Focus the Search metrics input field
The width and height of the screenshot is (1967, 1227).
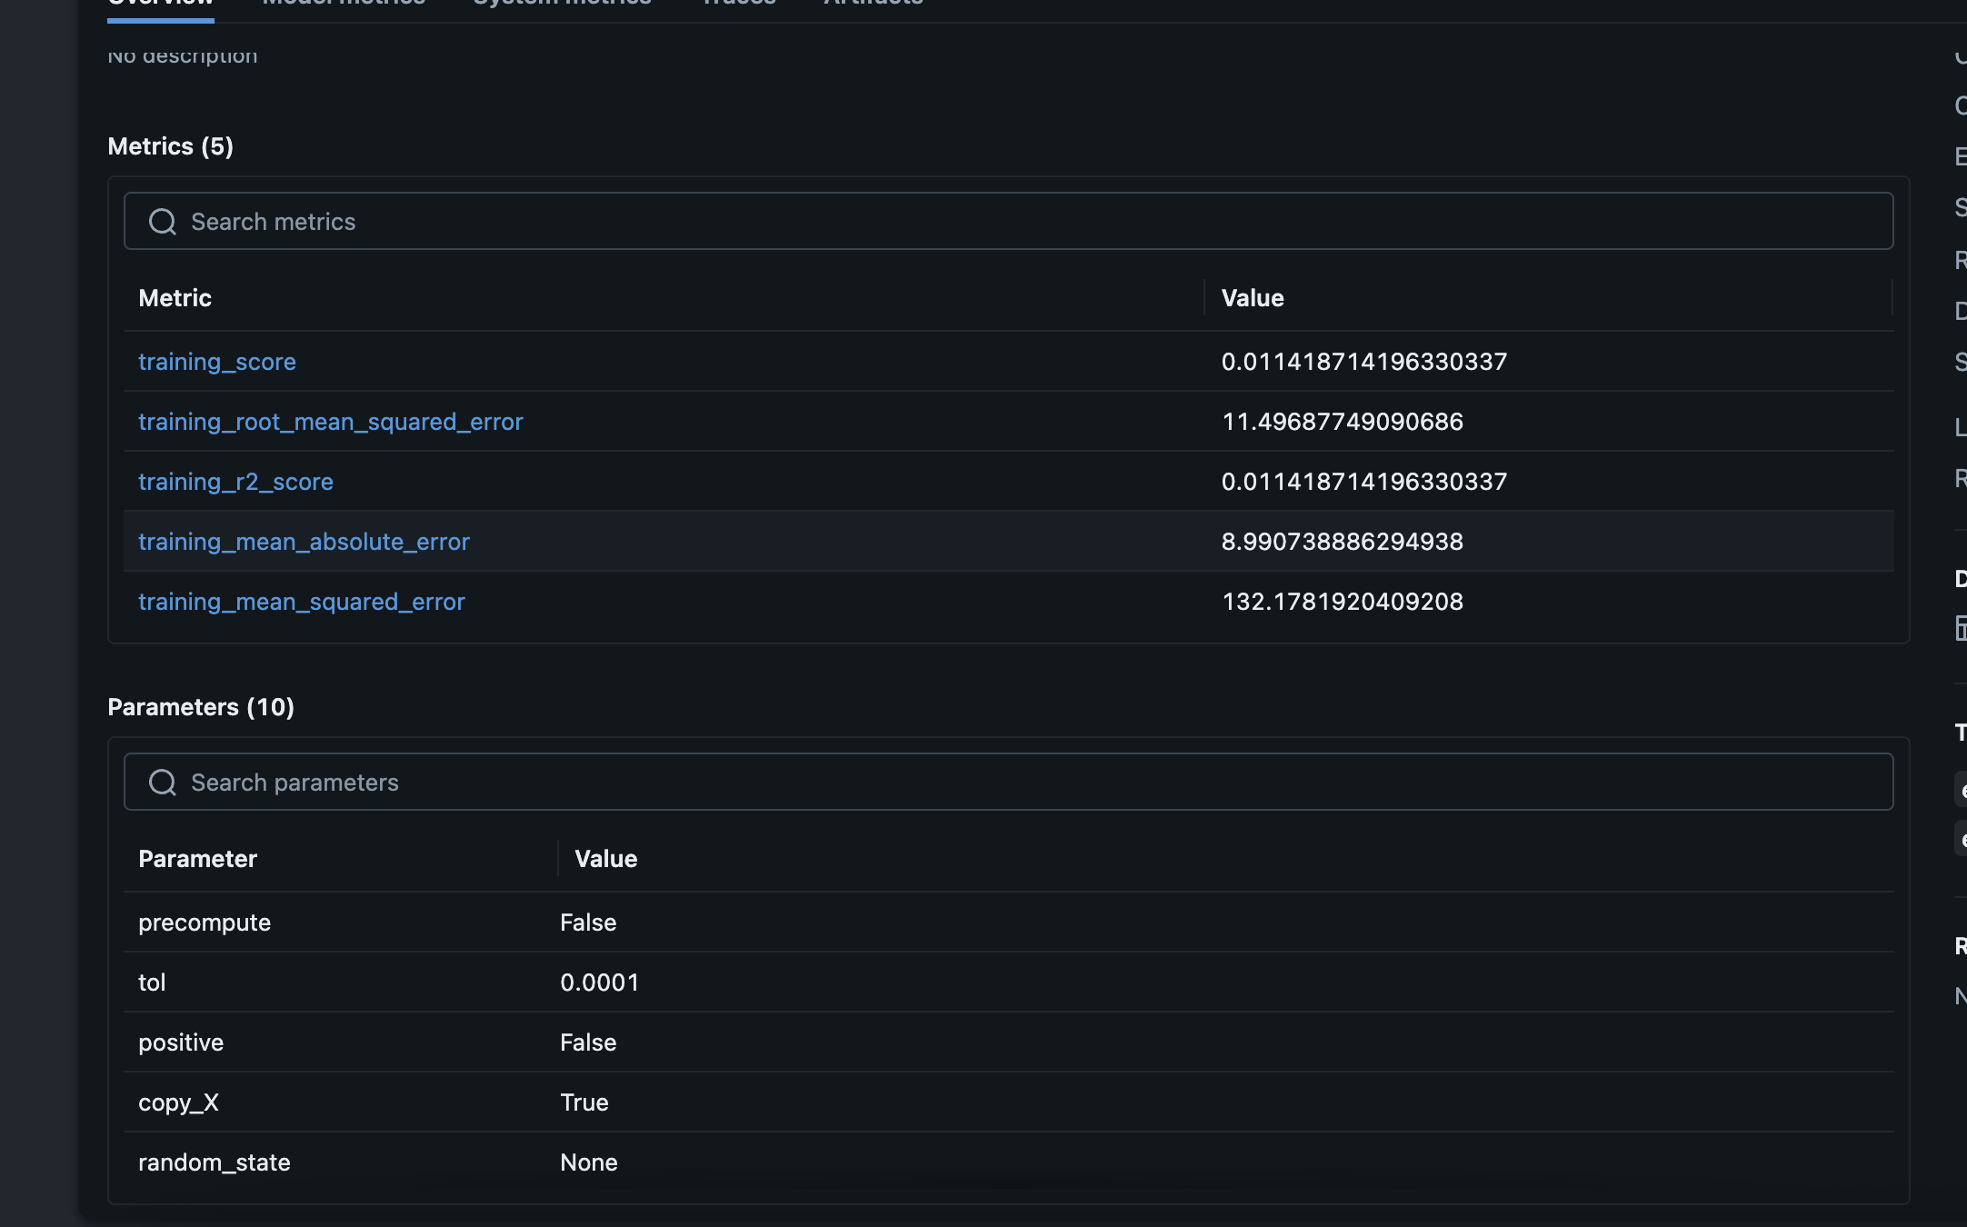tap(1009, 222)
